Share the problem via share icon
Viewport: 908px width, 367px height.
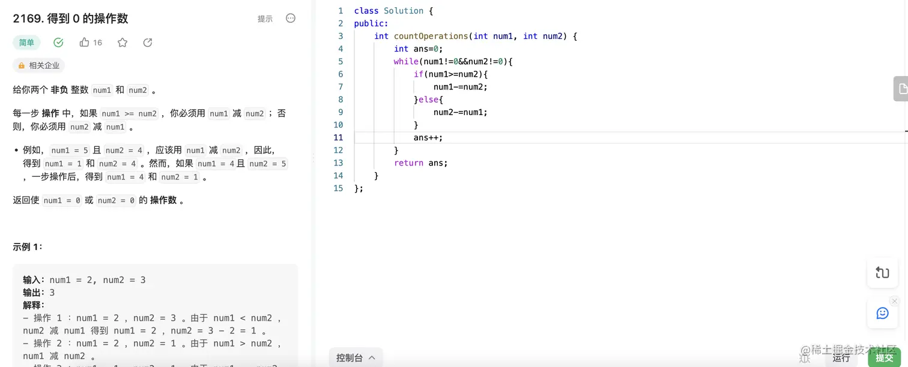click(148, 43)
